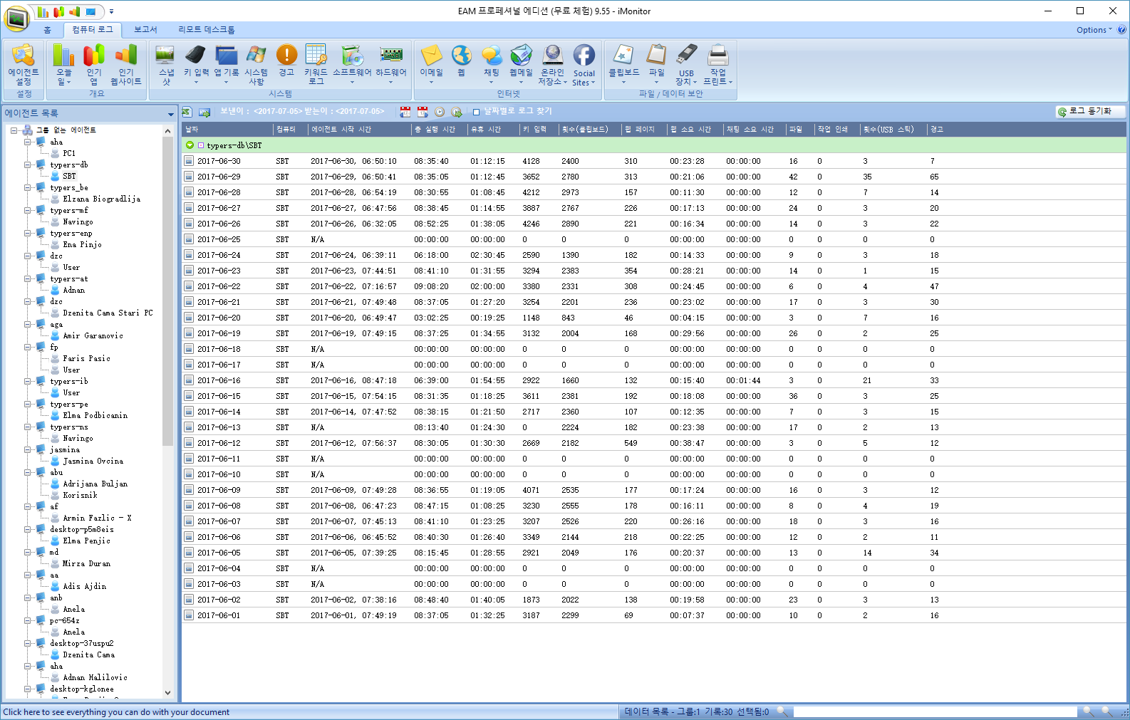This screenshot has height=720, width=1130.
Task: Click the help question mark icon
Action: click(x=1121, y=30)
